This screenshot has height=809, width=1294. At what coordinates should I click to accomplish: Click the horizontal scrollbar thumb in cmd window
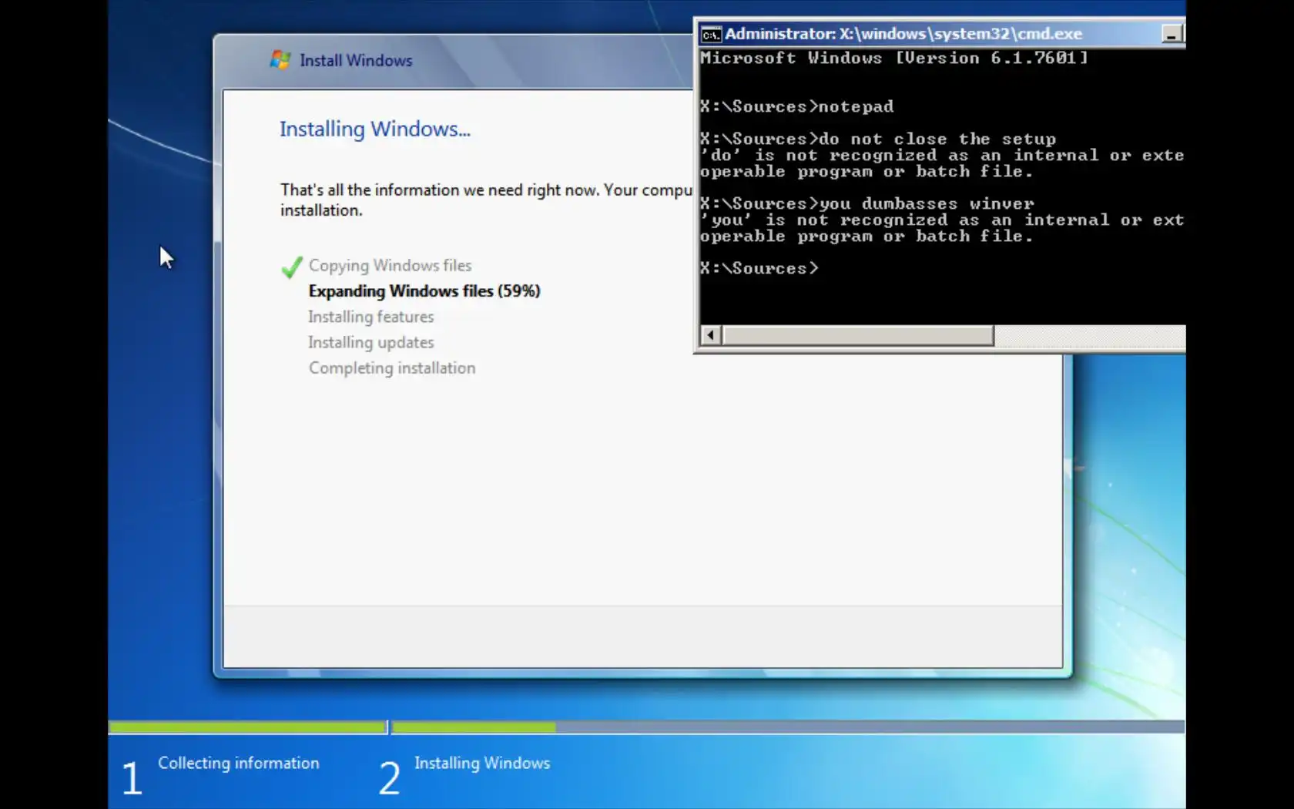click(x=858, y=335)
